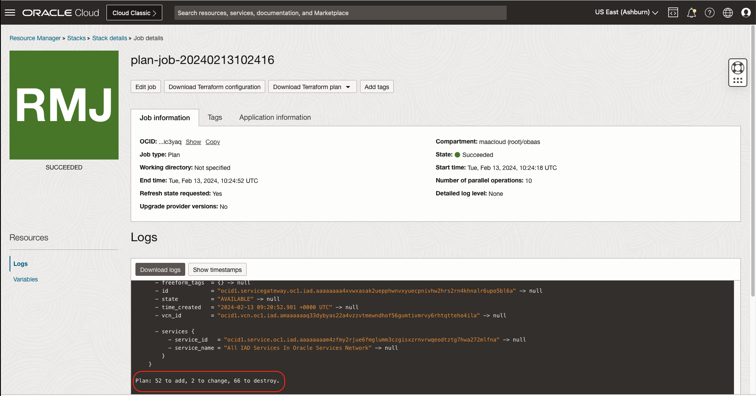Go to Stack details breadcrumb link
The width and height of the screenshot is (756, 396).
pos(109,38)
